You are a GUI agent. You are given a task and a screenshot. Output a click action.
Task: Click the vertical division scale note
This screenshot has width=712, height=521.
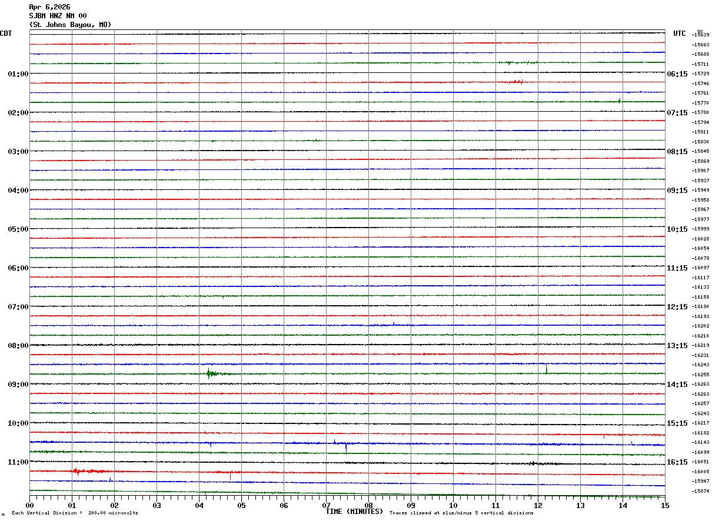[75, 513]
